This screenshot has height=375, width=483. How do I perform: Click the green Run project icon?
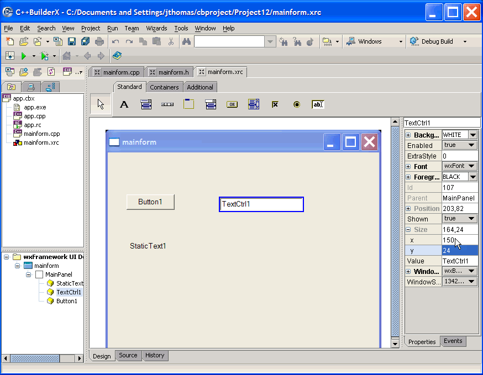23,56
